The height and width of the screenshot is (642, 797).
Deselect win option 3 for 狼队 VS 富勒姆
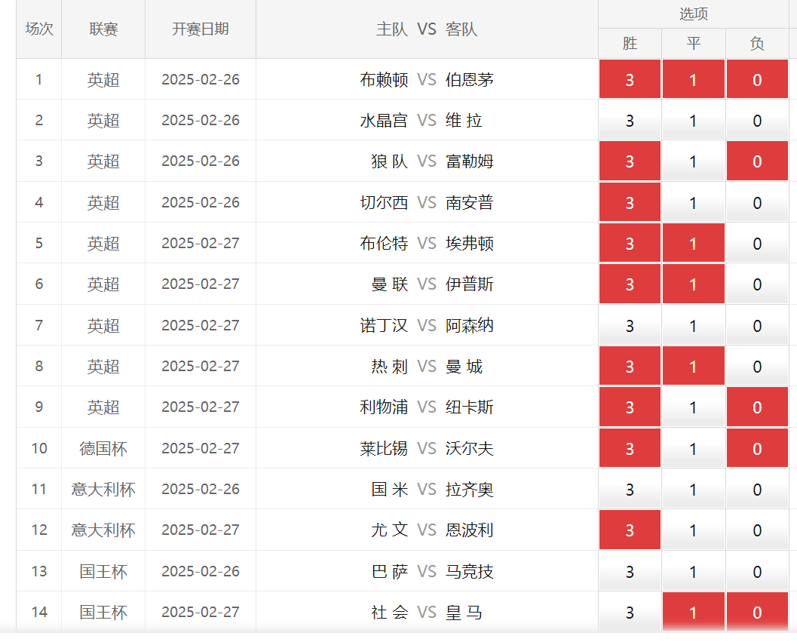pyautogui.click(x=630, y=161)
